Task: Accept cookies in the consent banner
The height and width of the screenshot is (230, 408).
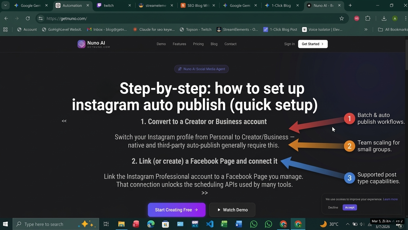Action: point(350,207)
